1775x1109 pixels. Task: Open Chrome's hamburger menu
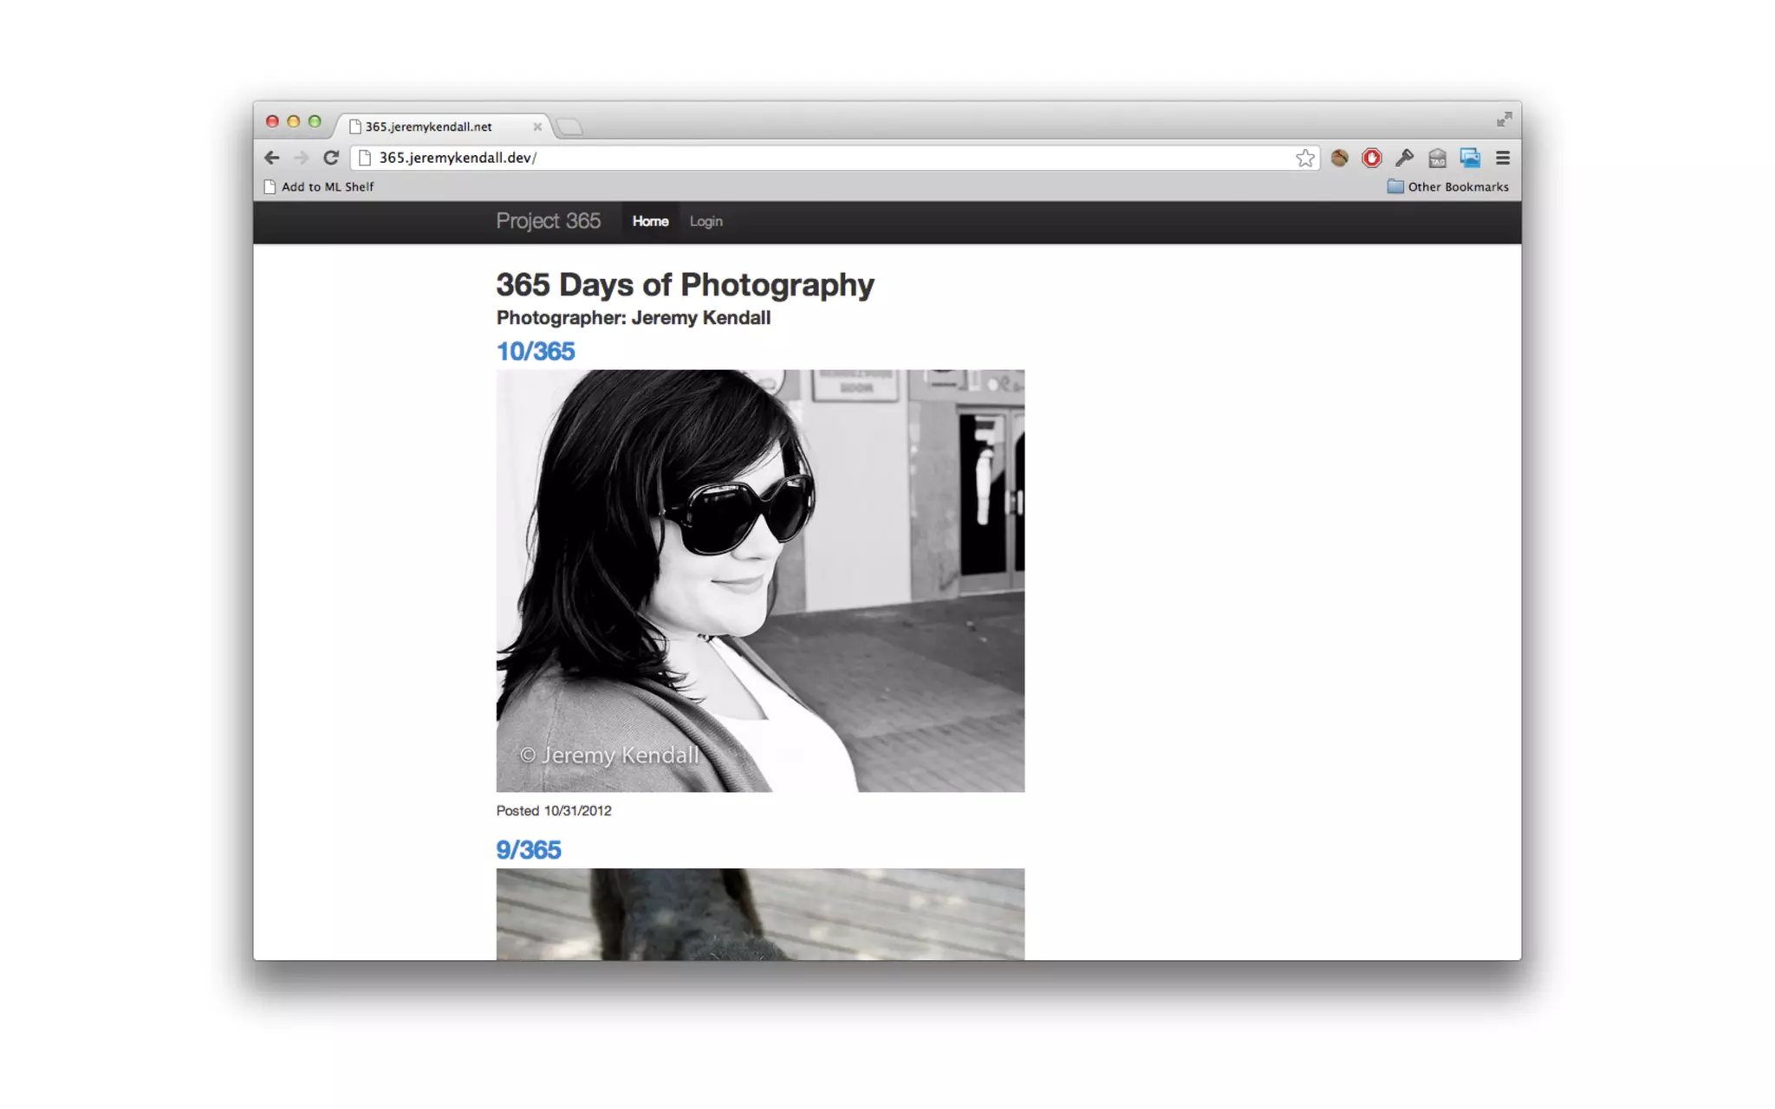click(x=1503, y=158)
